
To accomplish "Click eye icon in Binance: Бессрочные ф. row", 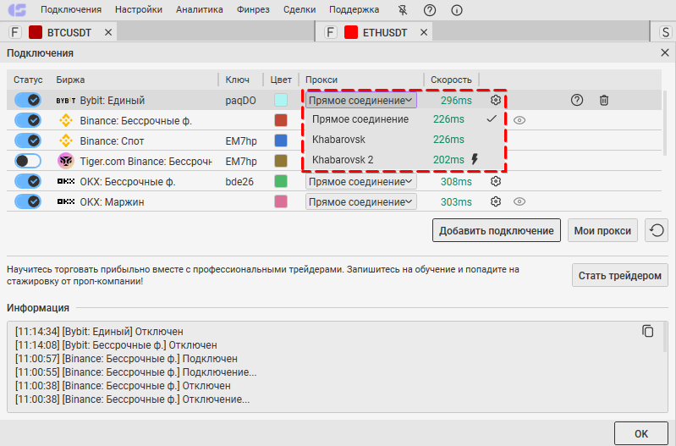I will point(519,120).
